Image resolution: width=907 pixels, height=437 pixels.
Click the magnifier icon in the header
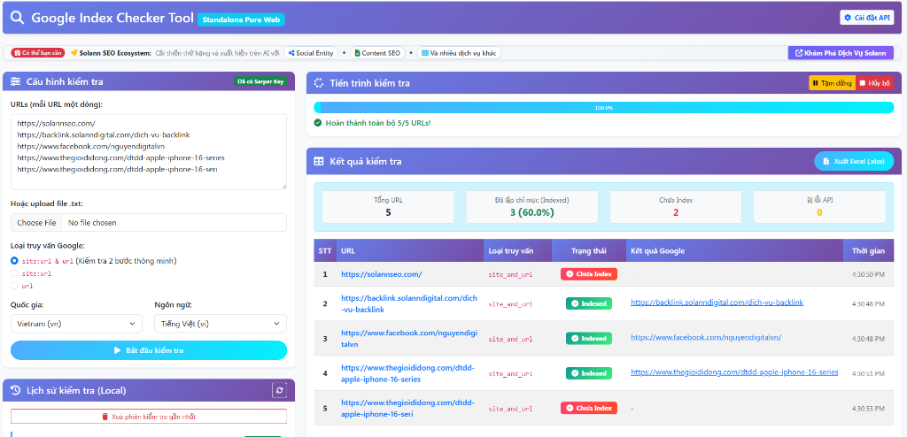pyautogui.click(x=18, y=18)
